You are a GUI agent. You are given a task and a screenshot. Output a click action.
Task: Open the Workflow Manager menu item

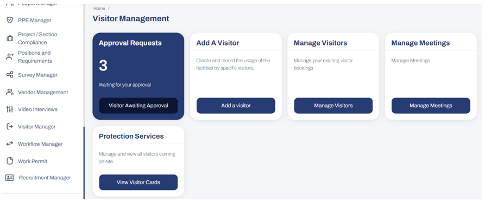click(x=40, y=144)
